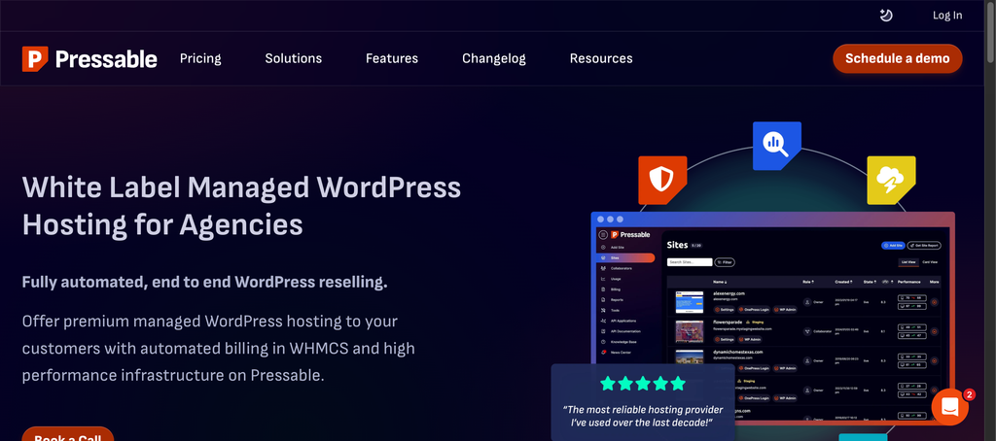Select List View tab in dashboard preview
The height and width of the screenshot is (441, 996).
tap(908, 262)
